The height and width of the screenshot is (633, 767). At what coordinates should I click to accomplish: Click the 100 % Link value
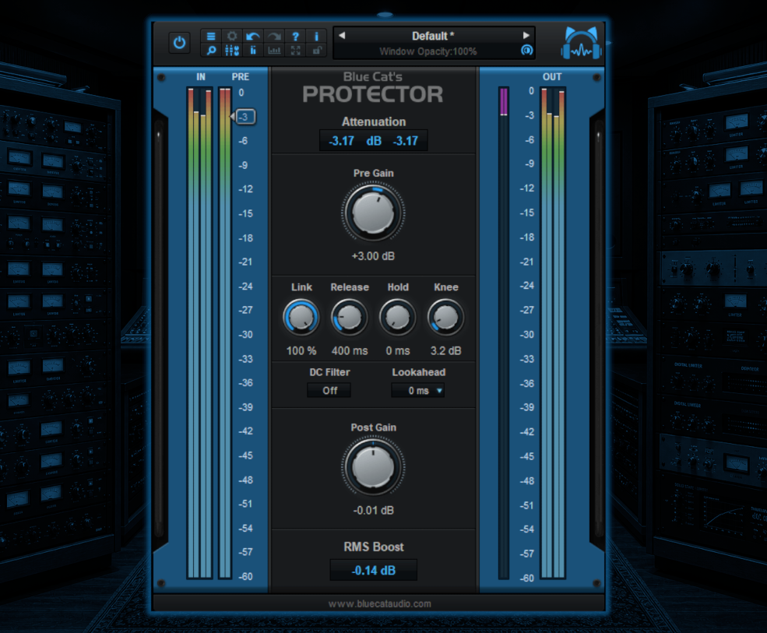(301, 350)
